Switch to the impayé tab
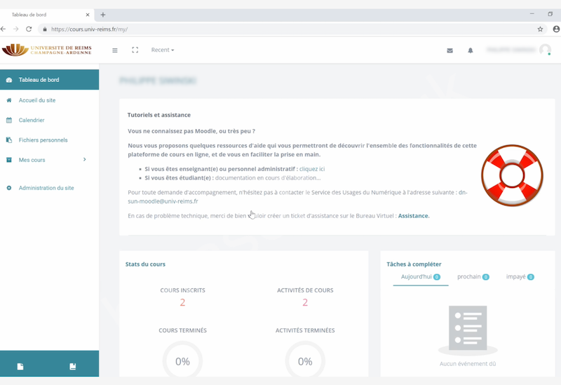This screenshot has height=385, width=561. (520, 277)
